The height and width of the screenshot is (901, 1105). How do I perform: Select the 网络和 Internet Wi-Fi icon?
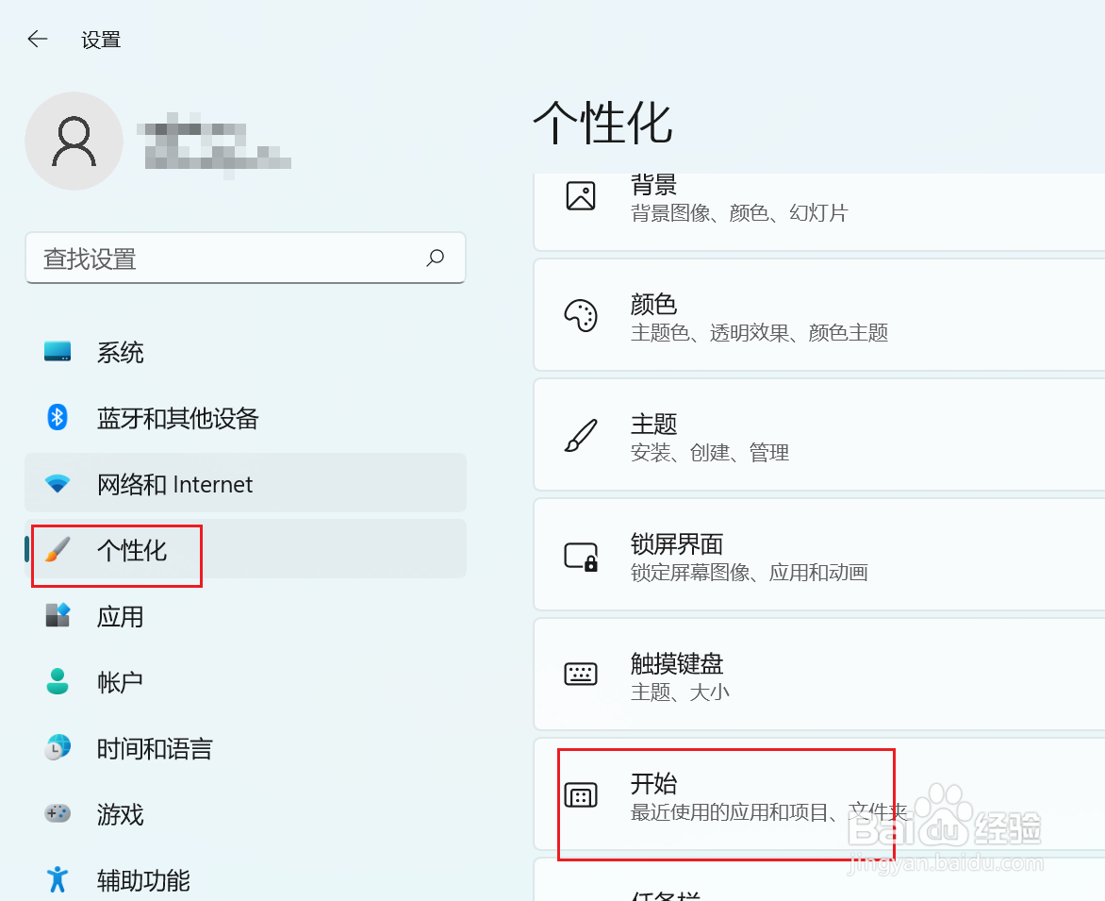(x=58, y=483)
